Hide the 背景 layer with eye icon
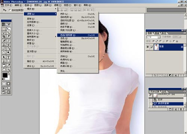The width and height of the screenshot is (187, 134). click(148, 47)
